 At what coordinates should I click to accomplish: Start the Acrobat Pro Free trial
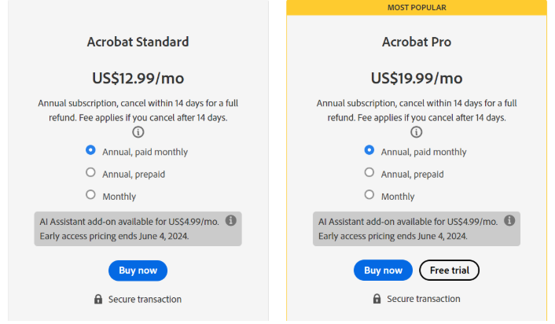[x=449, y=271]
